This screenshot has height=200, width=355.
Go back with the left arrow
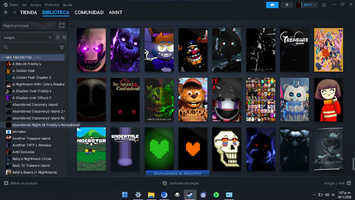pyautogui.click(x=6, y=12)
